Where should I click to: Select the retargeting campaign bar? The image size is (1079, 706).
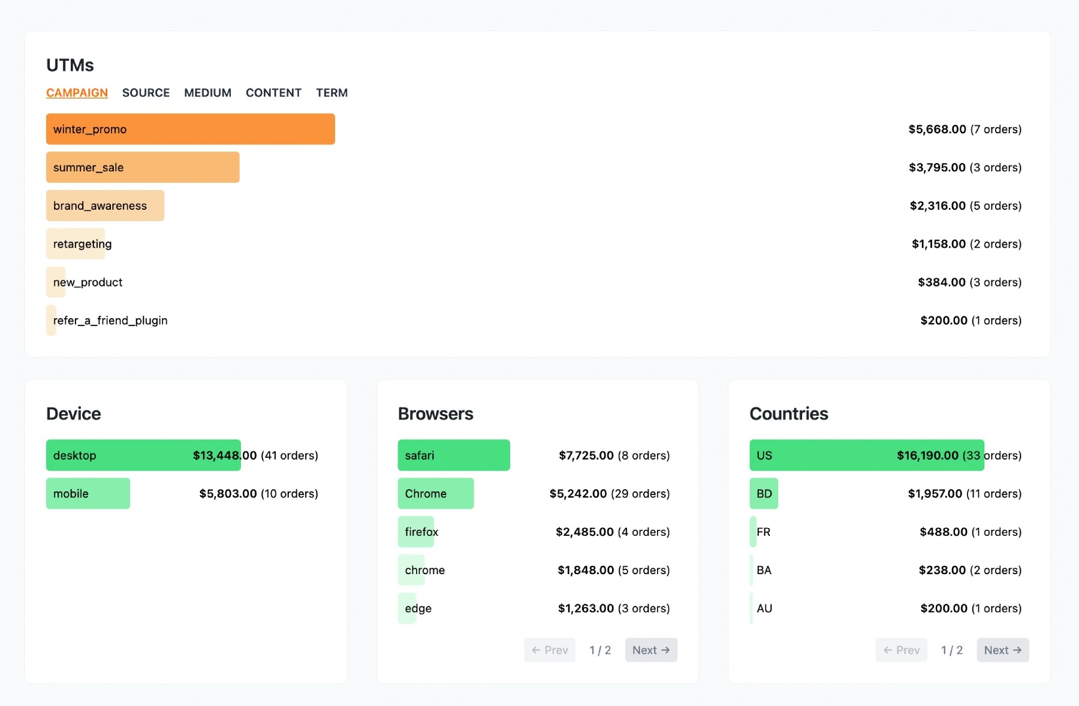76,244
